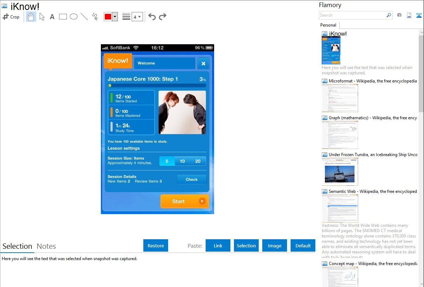The height and width of the screenshot is (287, 424).
Task: Click the 0/100 Items Mastered stat
Action: [132, 113]
